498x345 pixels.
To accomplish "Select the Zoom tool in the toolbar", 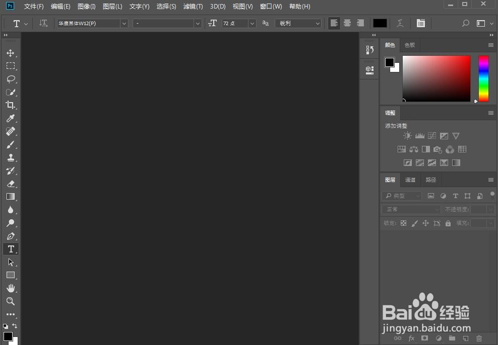I will tap(11, 301).
